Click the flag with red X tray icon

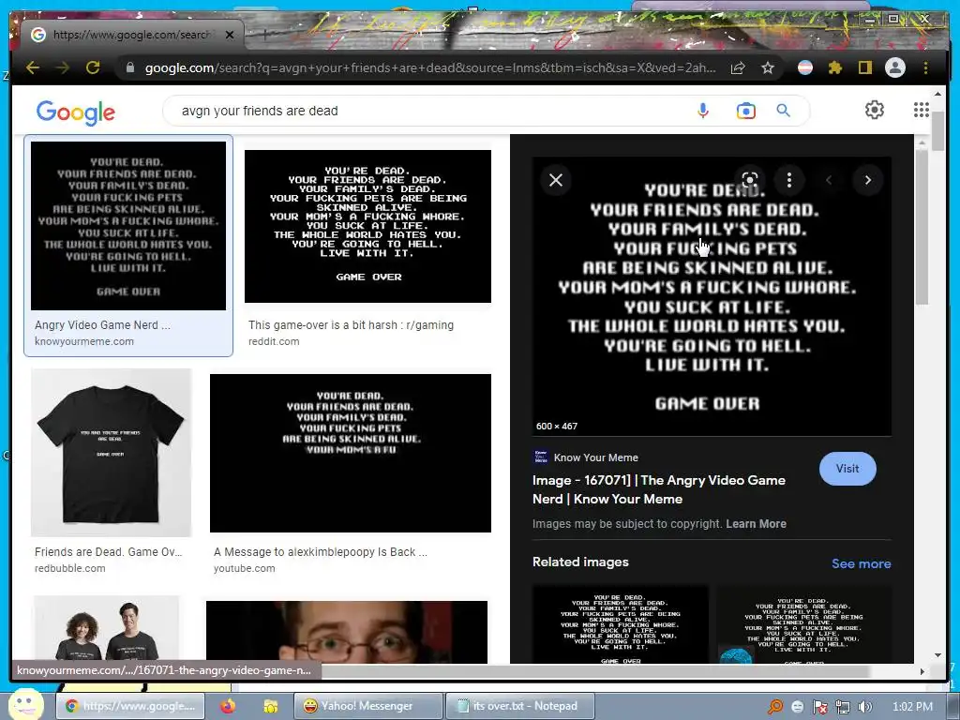[819, 707]
